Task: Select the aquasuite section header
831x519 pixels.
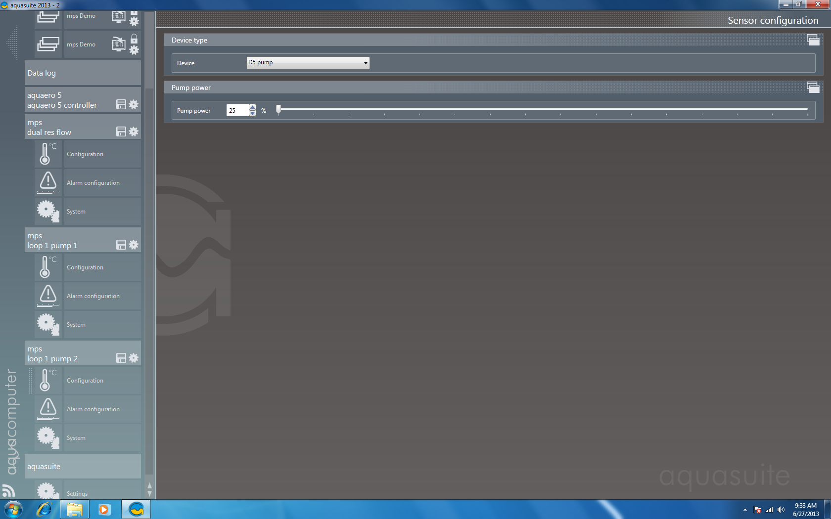Action: [x=83, y=467]
